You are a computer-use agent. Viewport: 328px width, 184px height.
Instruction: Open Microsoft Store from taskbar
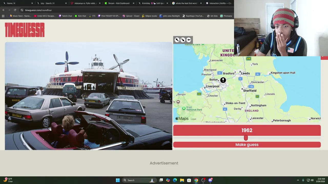[189, 180]
